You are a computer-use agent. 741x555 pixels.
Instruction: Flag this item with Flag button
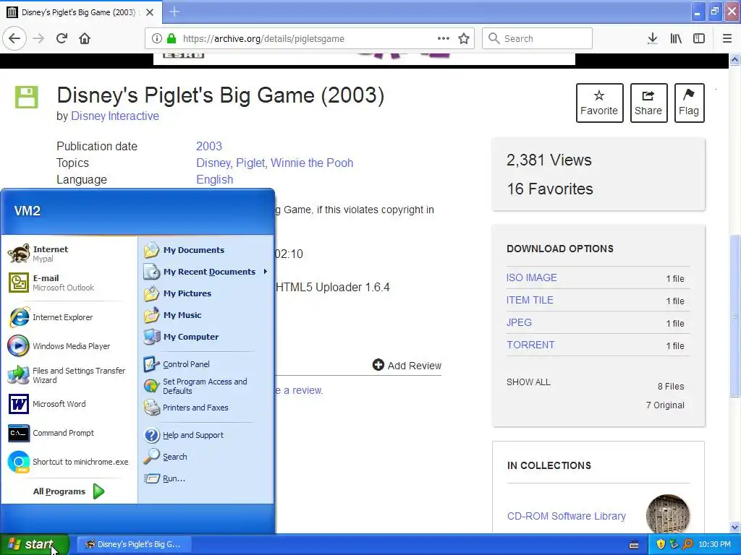click(689, 103)
